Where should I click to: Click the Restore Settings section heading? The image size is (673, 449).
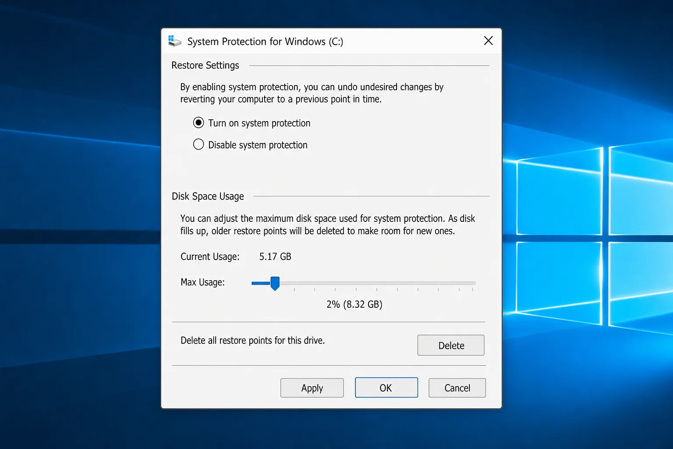tap(205, 65)
